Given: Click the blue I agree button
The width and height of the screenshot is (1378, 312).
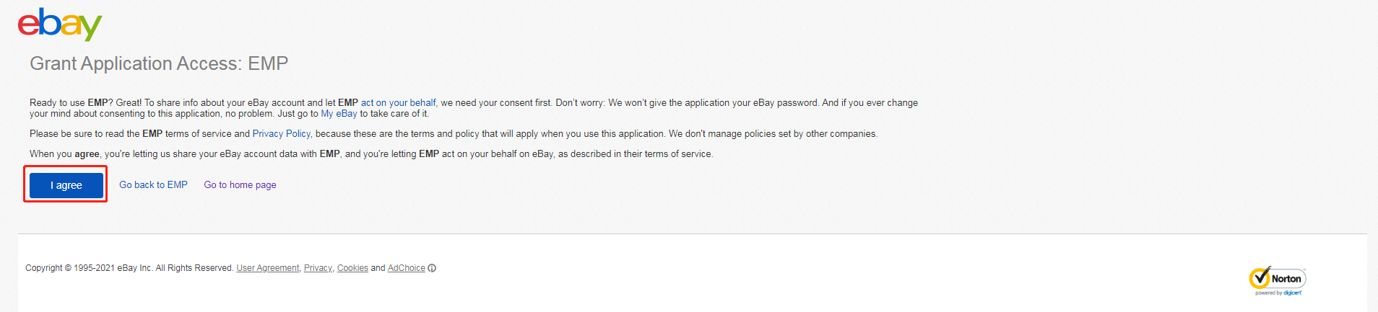Looking at the screenshot, I should tap(66, 185).
